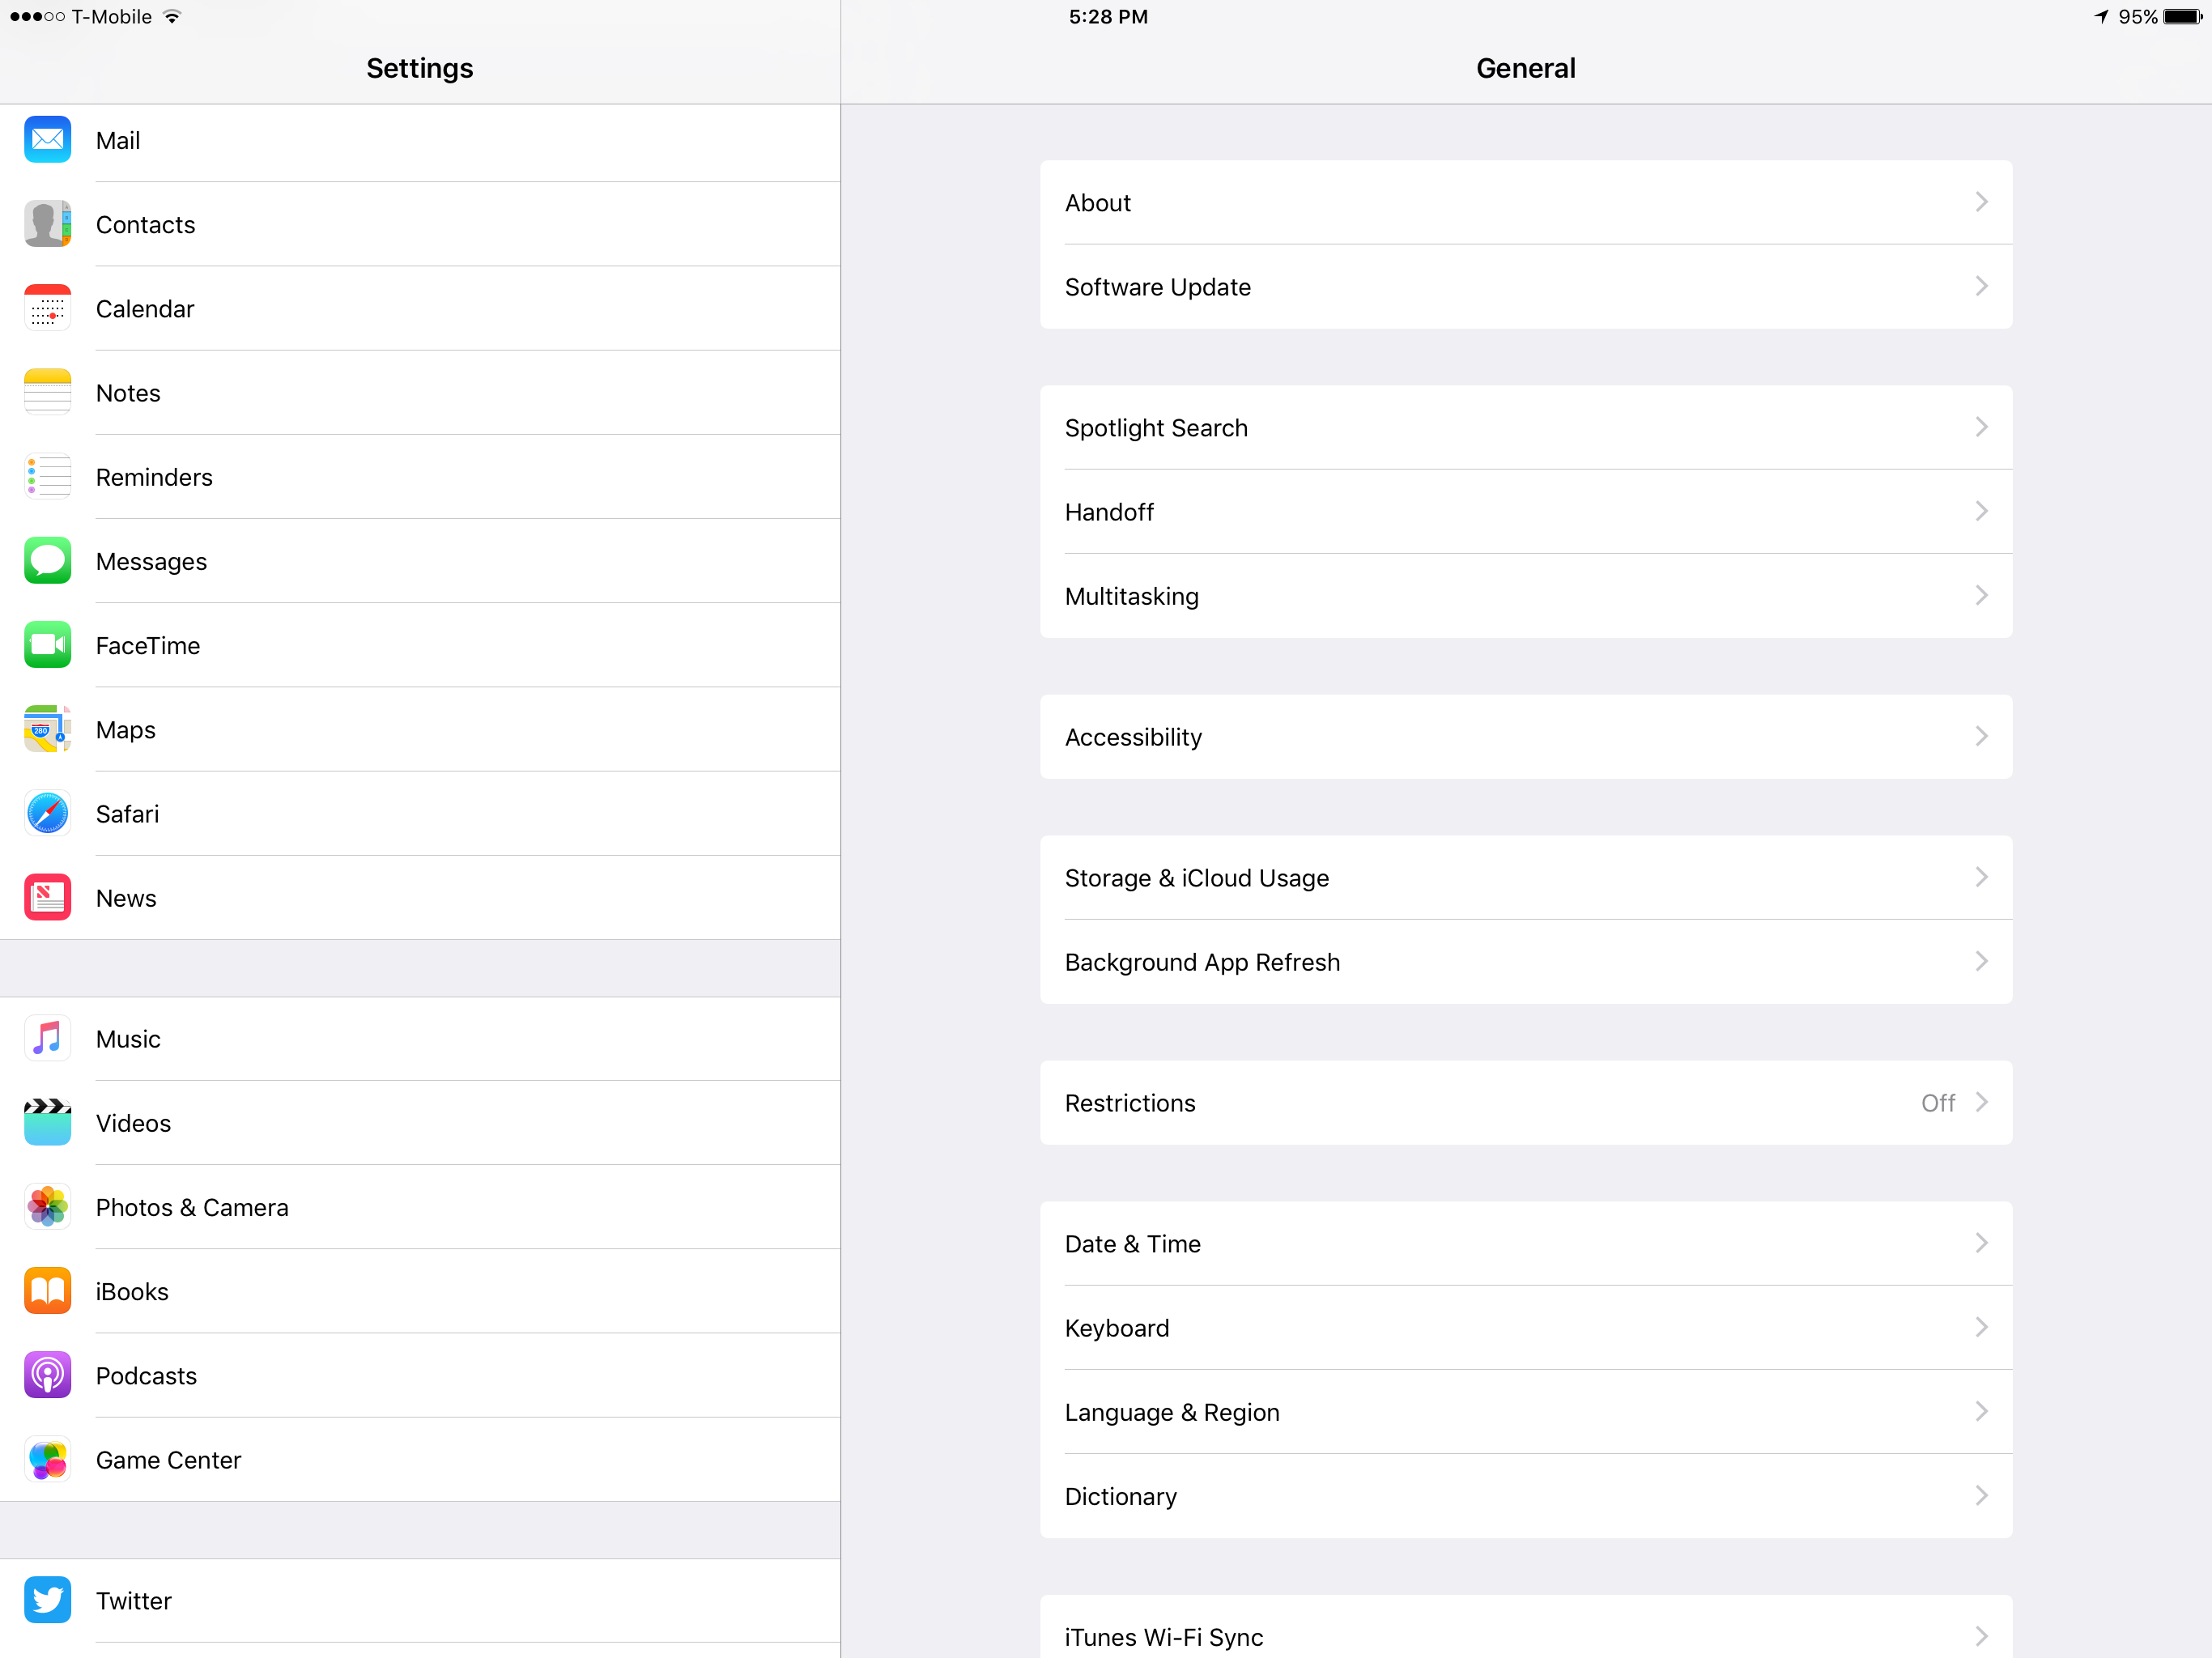Expand About using its chevron
Screen dimensions: 2212x1658
(1981, 202)
